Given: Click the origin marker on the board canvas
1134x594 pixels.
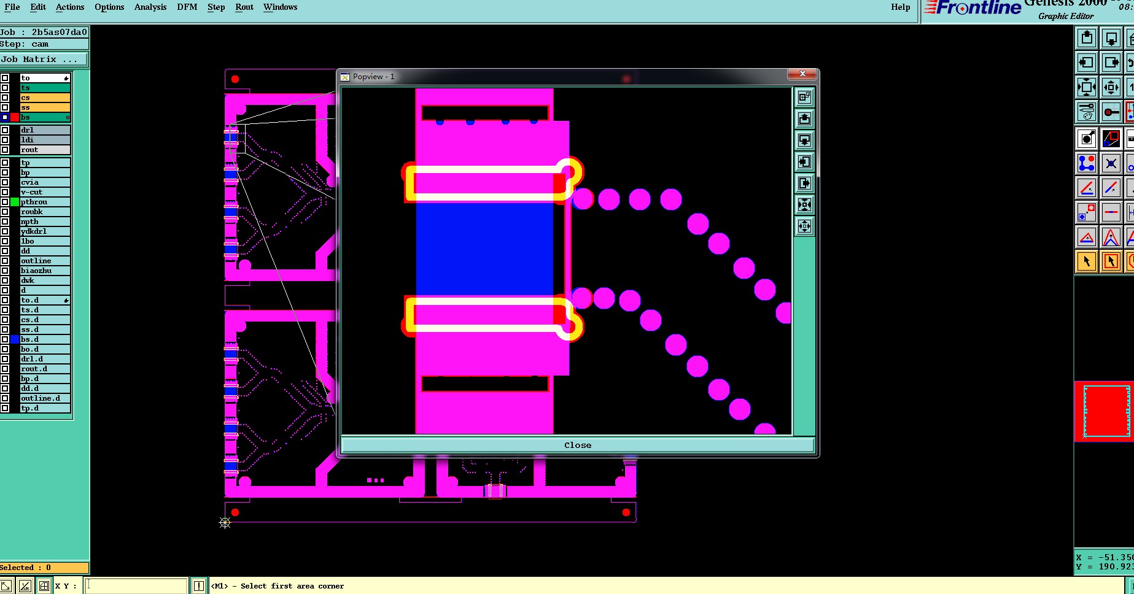Looking at the screenshot, I should tap(225, 523).
